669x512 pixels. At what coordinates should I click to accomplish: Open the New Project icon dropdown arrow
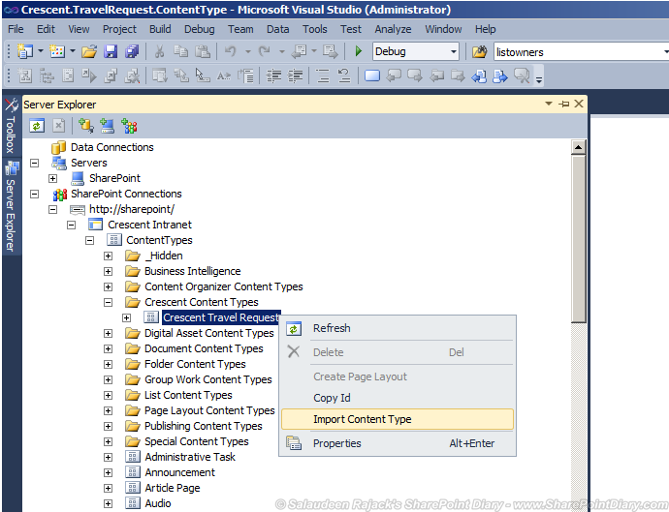(x=41, y=51)
